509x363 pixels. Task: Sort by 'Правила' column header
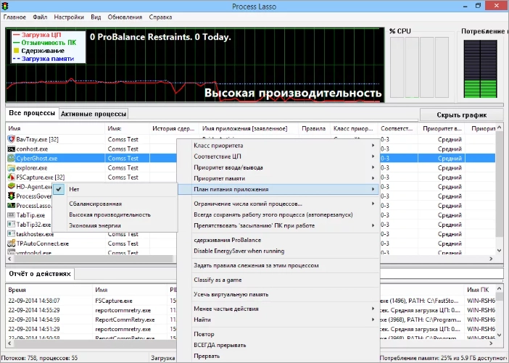313,128
